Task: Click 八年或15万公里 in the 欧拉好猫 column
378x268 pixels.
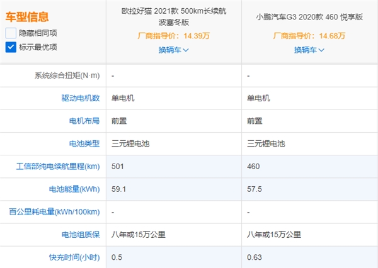Action: click(x=139, y=235)
